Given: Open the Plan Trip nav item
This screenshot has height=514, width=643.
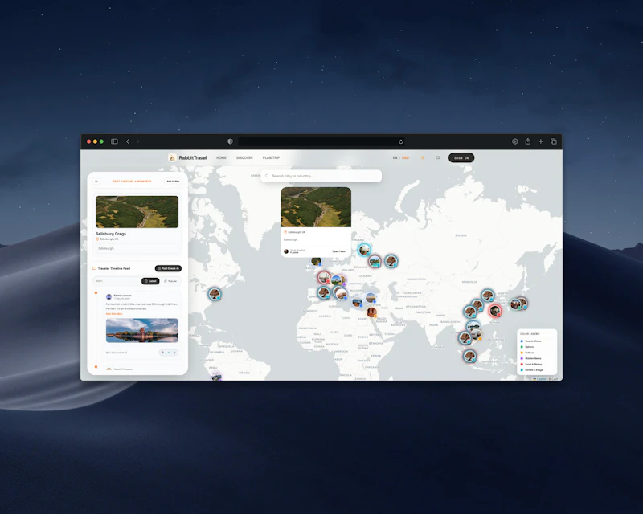Looking at the screenshot, I should click(x=271, y=157).
